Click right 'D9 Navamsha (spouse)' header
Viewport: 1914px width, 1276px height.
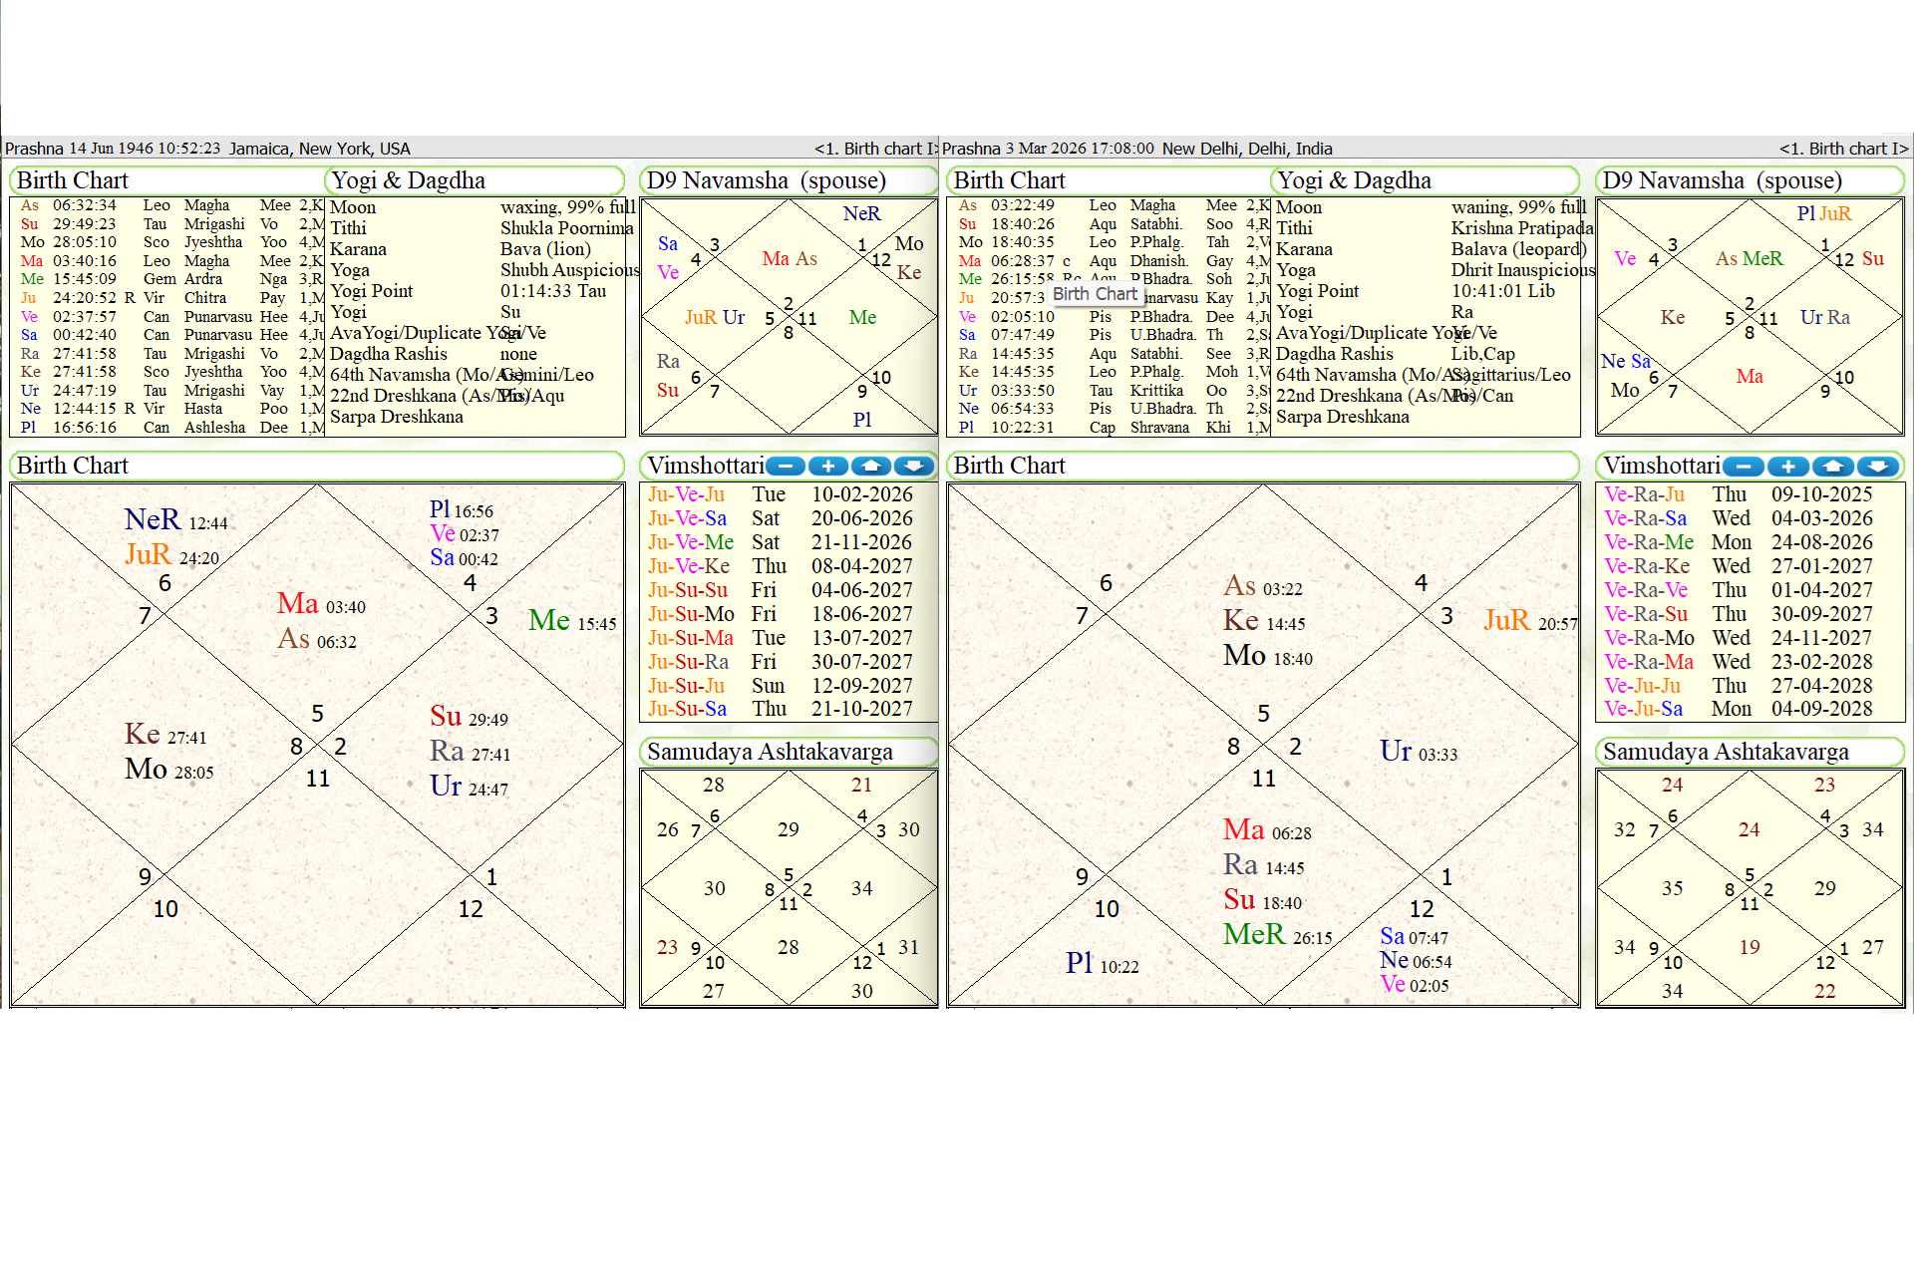pos(1722,180)
